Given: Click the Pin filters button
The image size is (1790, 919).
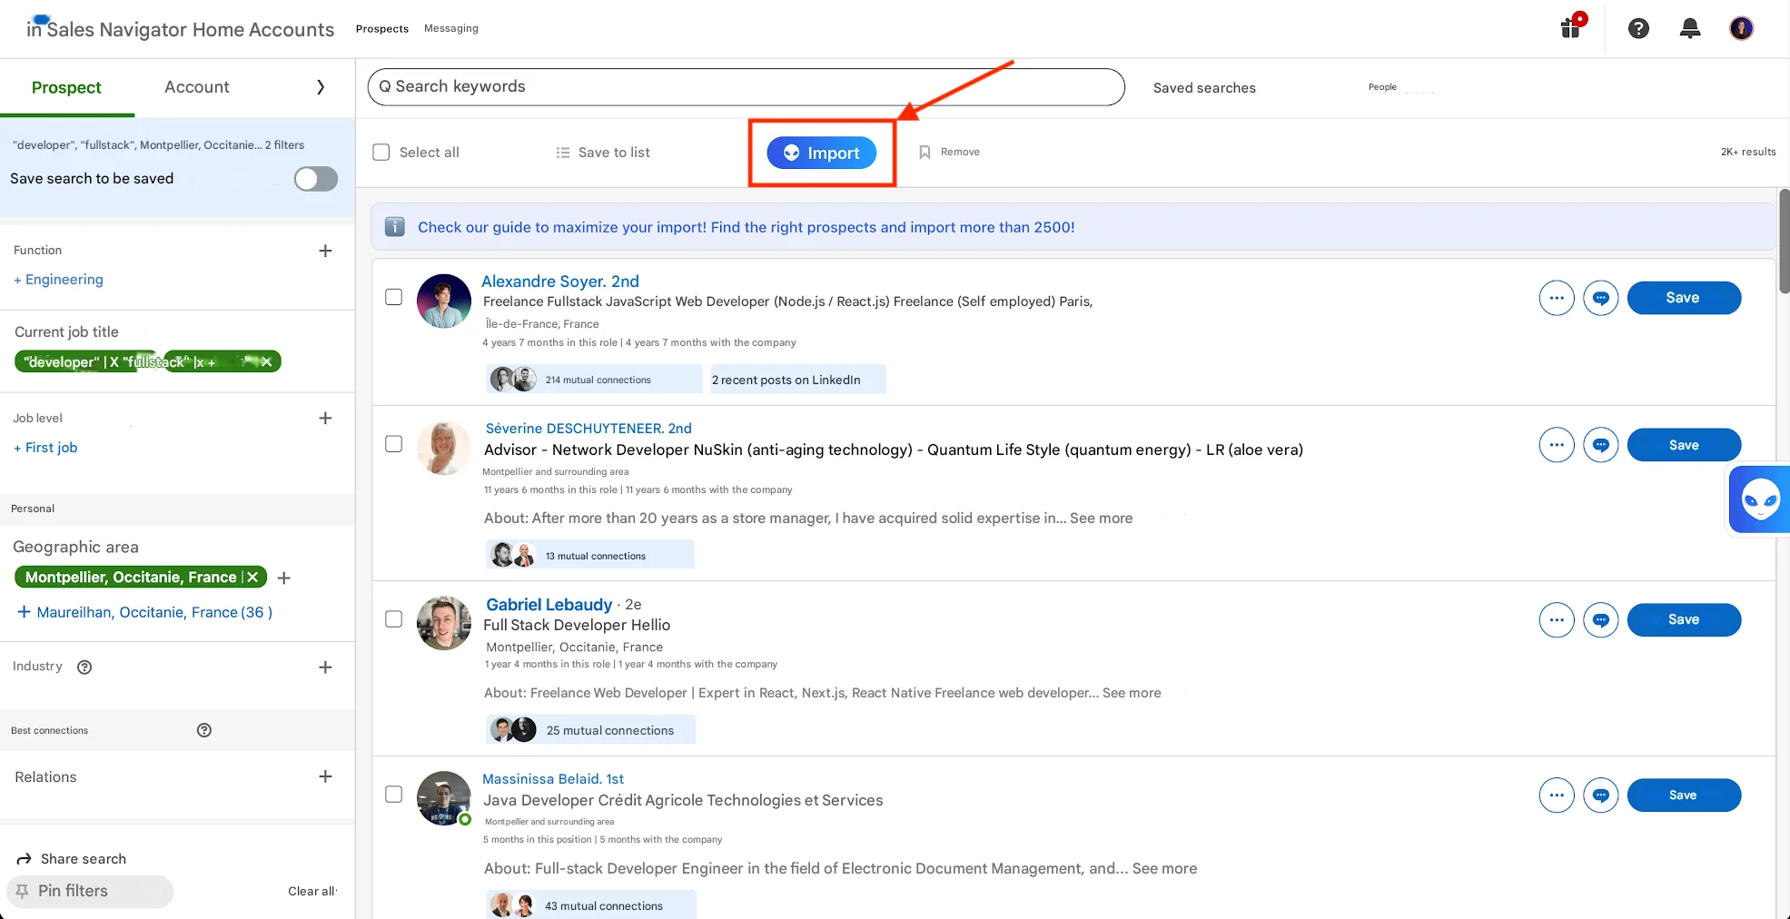Looking at the screenshot, I should tap(90, 892).
